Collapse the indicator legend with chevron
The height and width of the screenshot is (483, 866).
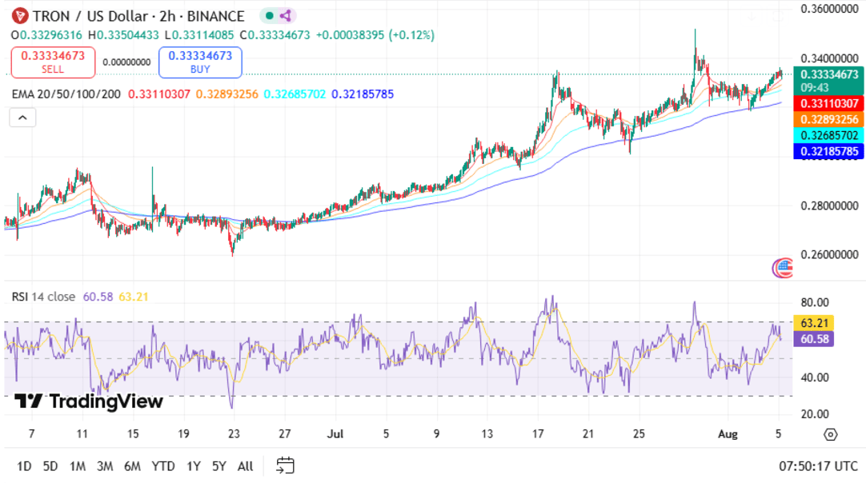point(22,118)
